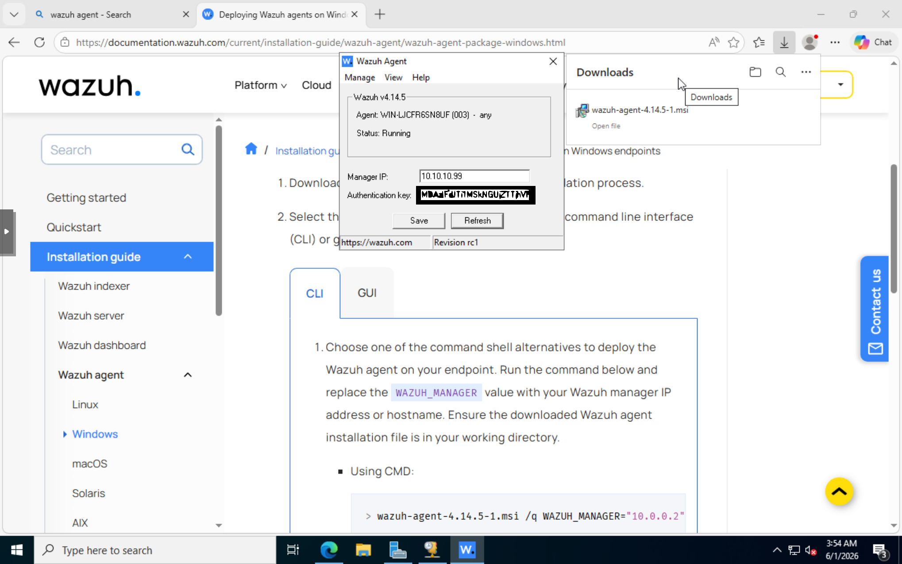This screenshot has width=902, height=564.
Task: Save the Wazuh Agent configuration
Action: [419, 220]
